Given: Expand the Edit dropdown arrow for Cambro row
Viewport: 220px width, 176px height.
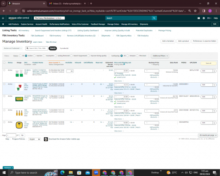Looking at the screenshot, I should [x=214, y=71].
